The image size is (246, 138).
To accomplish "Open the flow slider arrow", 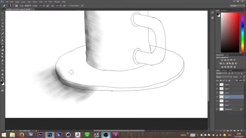I will pos(61,6).
